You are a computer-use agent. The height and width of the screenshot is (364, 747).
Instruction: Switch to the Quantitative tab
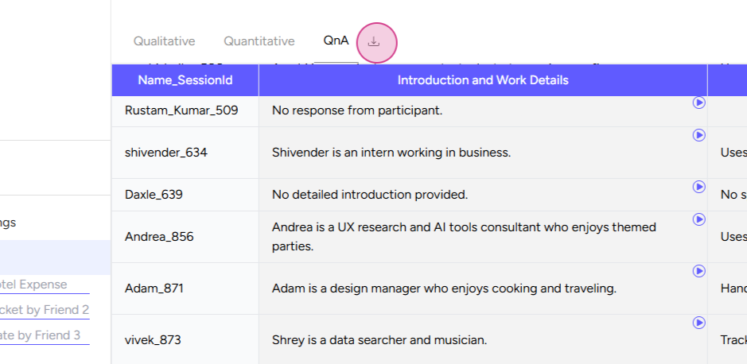(259, 41)
